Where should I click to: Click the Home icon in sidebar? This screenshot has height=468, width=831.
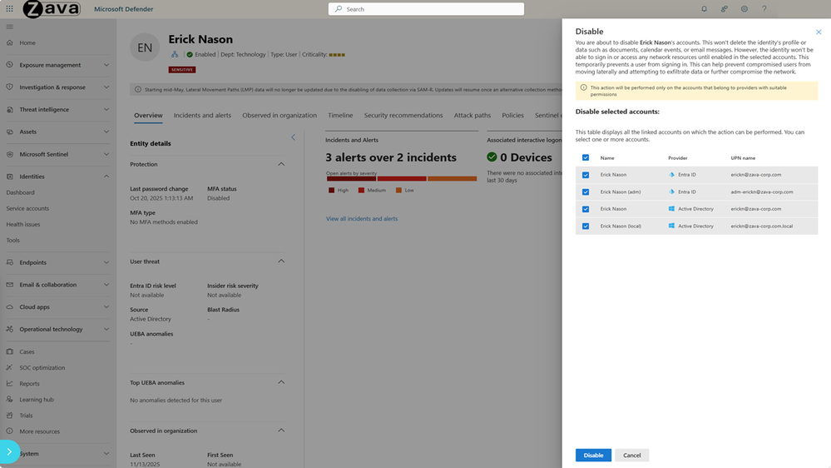[x=9, y=42]
